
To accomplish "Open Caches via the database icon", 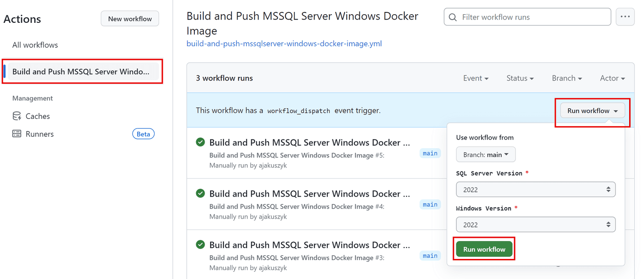I will (x=16, y=116).
